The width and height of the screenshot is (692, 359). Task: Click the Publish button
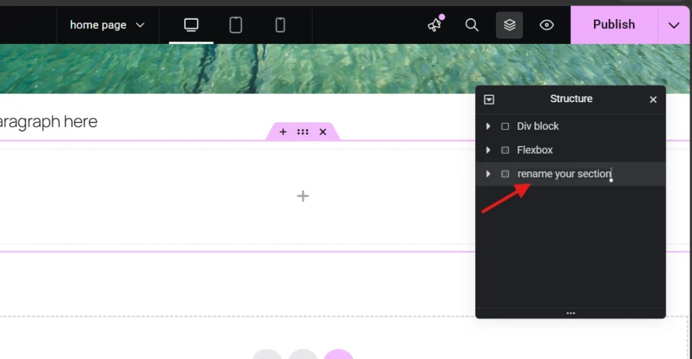[614, 25]
